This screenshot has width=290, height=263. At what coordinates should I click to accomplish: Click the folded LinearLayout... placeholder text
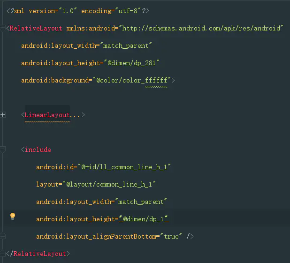pos(52,115)
